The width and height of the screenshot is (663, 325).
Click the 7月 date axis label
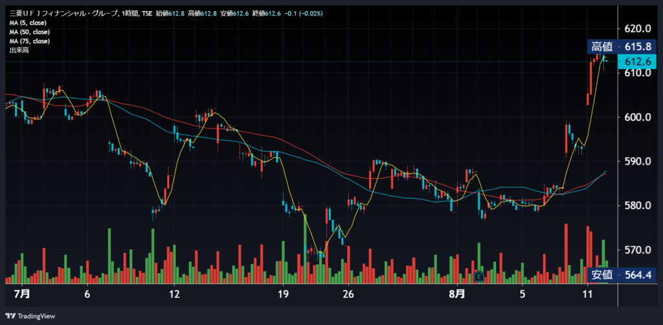tap(21, 294)
